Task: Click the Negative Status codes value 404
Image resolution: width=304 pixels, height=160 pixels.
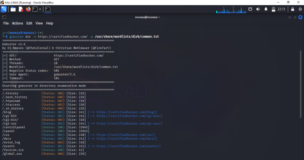Action: [56, 71]
